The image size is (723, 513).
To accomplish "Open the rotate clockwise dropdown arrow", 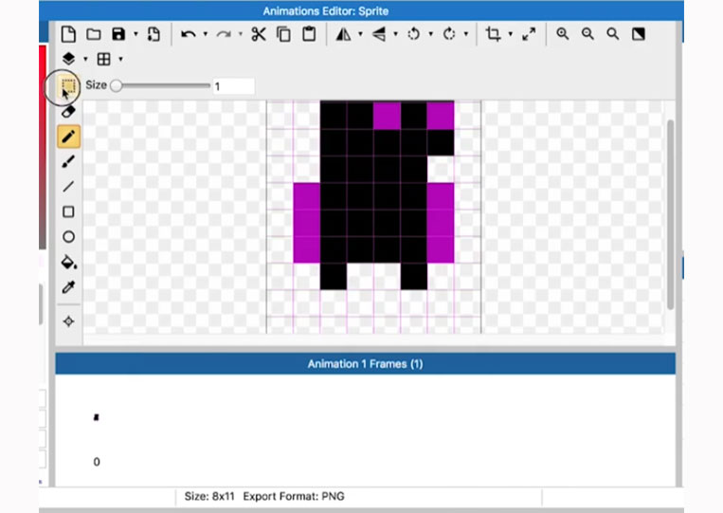I will (465, 34).
